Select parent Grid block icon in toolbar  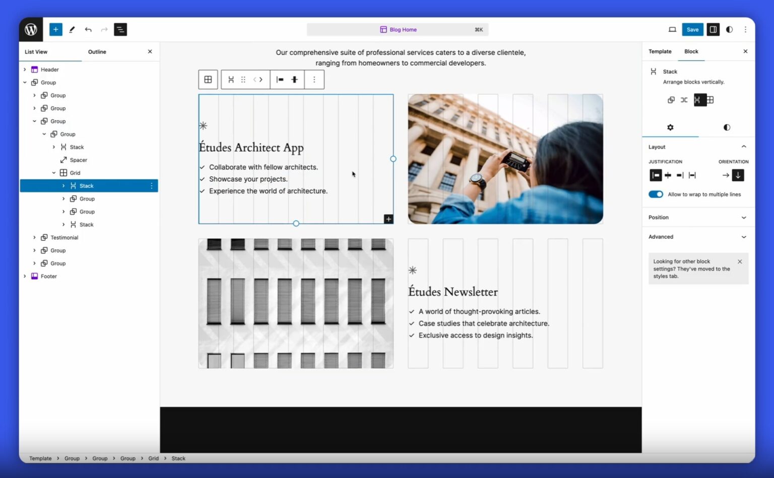point(208,80)
